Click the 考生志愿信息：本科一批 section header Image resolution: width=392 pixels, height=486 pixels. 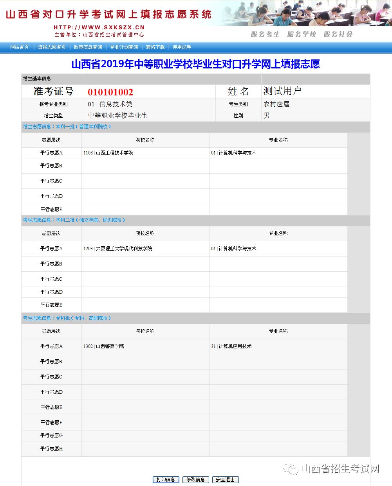(x=67, y=127)
